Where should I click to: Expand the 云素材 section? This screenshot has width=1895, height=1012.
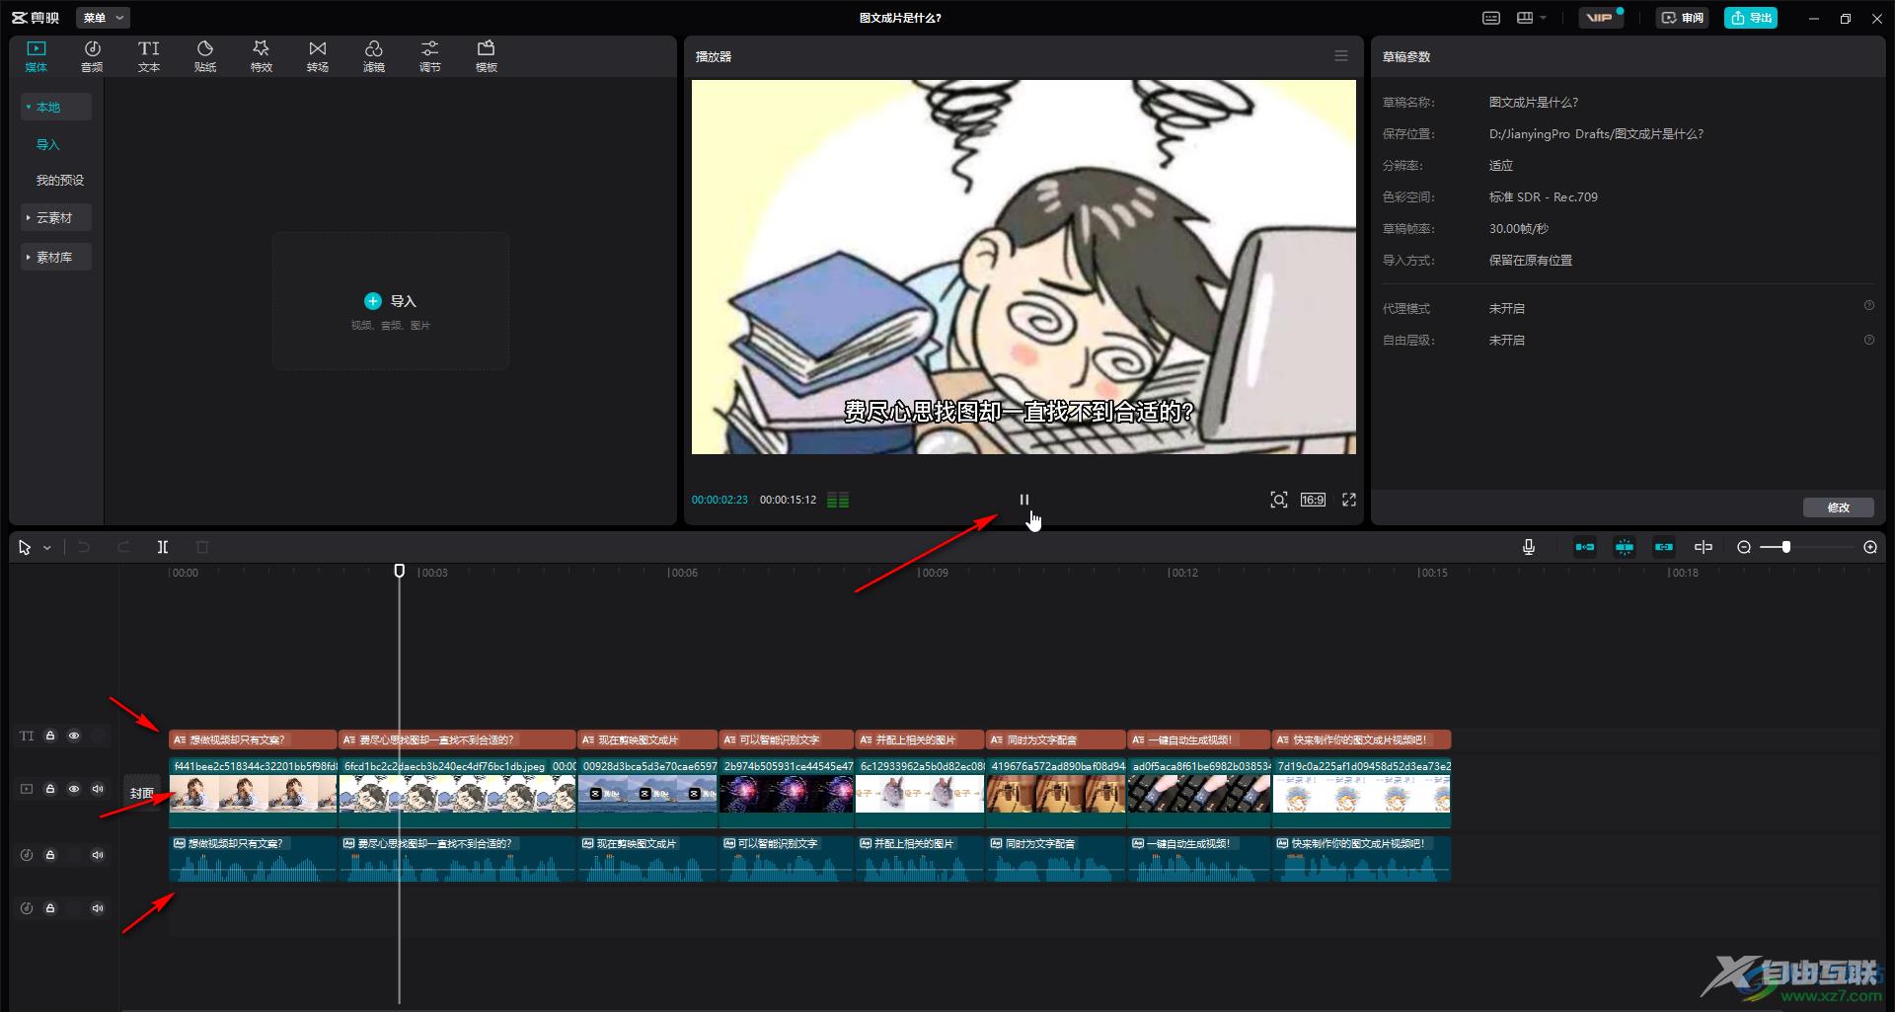point(56,217)
